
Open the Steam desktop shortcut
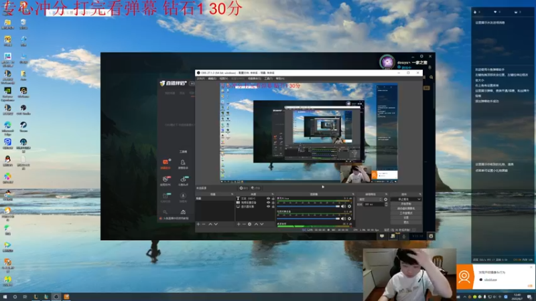tap(23, 125)
